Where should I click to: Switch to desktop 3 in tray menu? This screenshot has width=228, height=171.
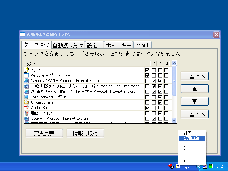click(x=192, y=151)
